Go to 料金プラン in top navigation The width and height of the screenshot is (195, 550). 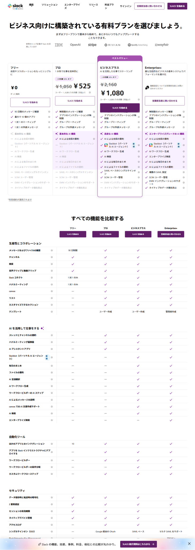click(x=109, y=6)
